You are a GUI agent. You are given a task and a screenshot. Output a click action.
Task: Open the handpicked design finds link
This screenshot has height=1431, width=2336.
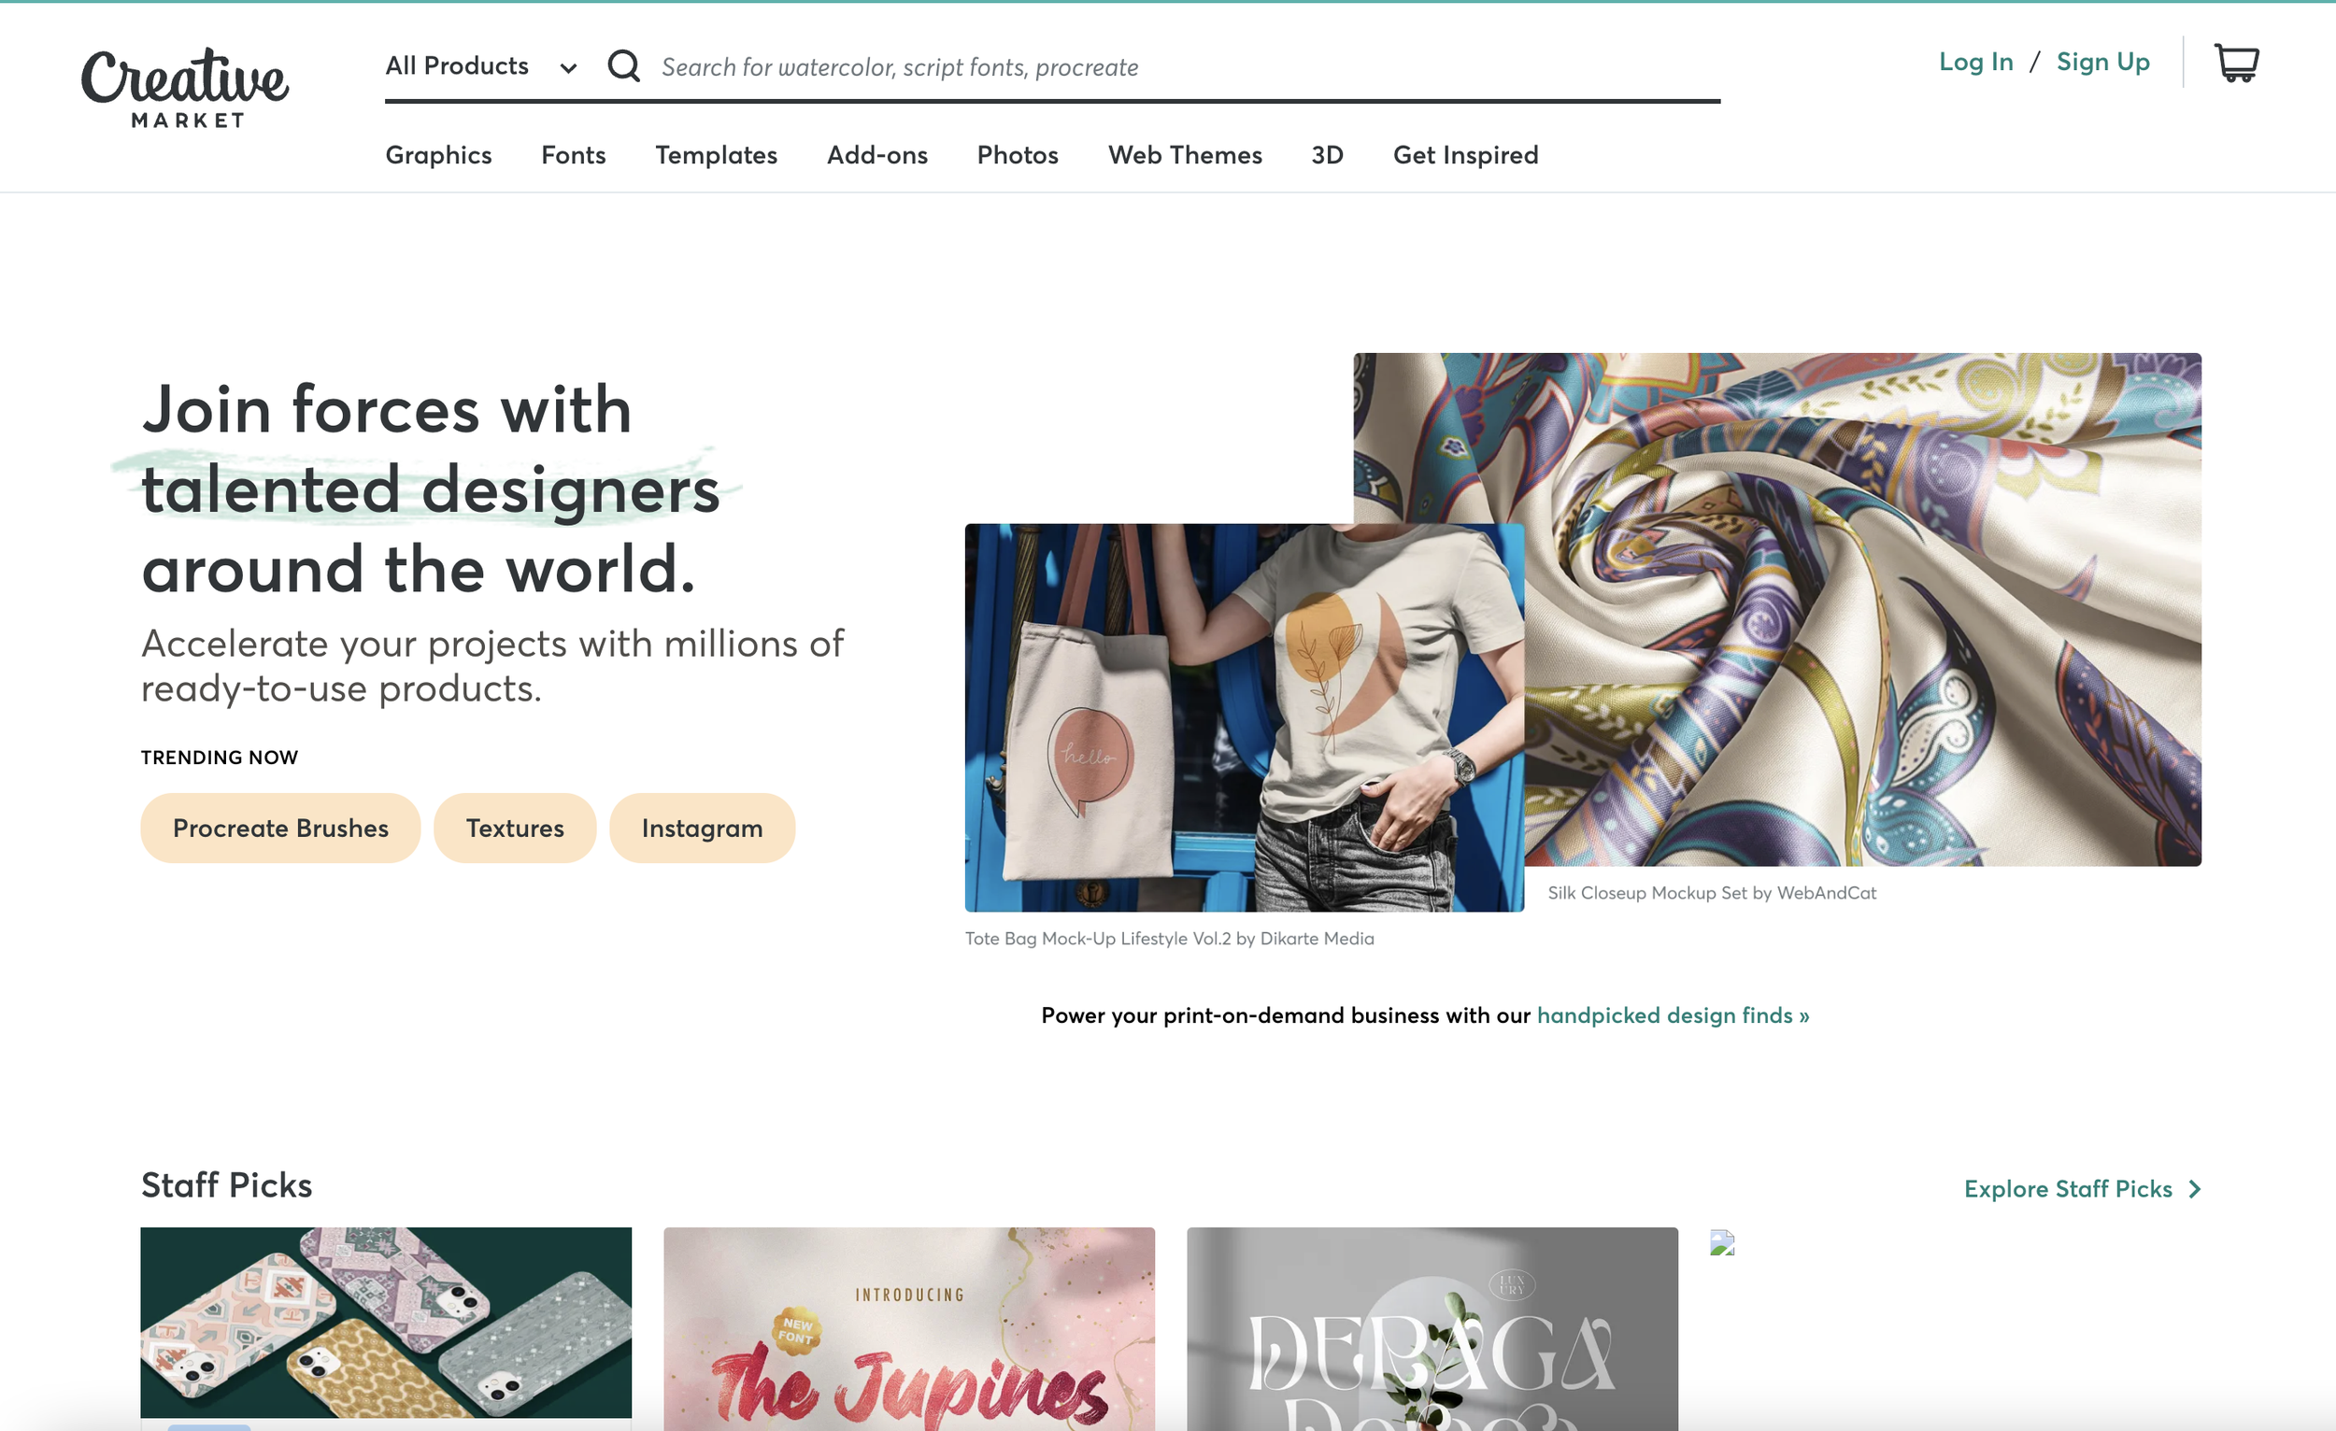pyautogui.click(x=1673, y=1015)
